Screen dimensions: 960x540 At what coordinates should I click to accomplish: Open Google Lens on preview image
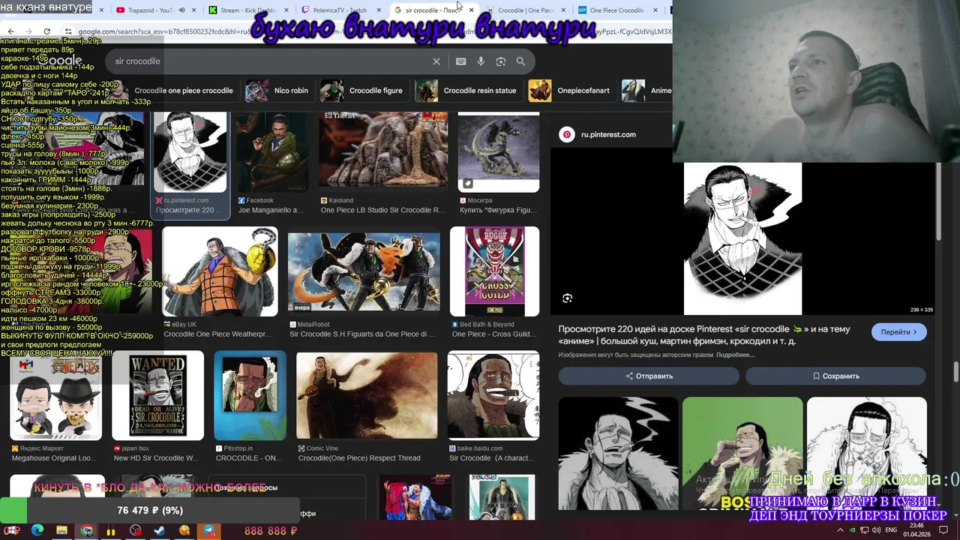[568, 298]
